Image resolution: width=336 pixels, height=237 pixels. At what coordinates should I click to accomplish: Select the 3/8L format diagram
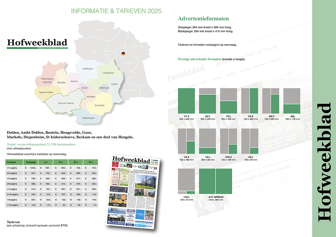(292, 101)
